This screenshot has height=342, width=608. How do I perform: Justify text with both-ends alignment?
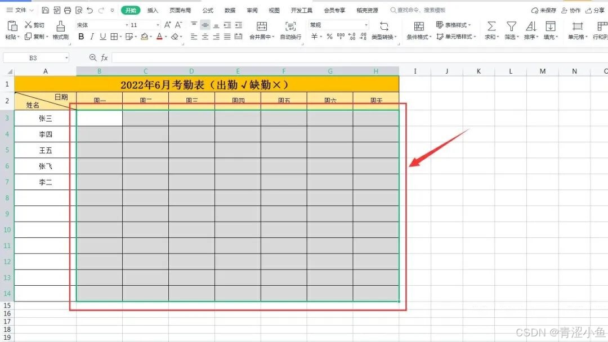pyautogui.click(x=227, y=37)
